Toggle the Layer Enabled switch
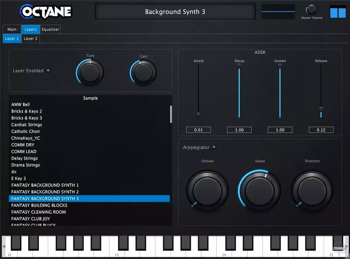Viewport: 350px width, 259px height. point(48,70)
